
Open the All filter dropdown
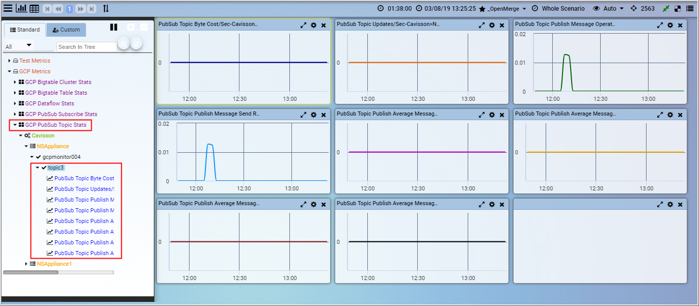tap(19, 46)
